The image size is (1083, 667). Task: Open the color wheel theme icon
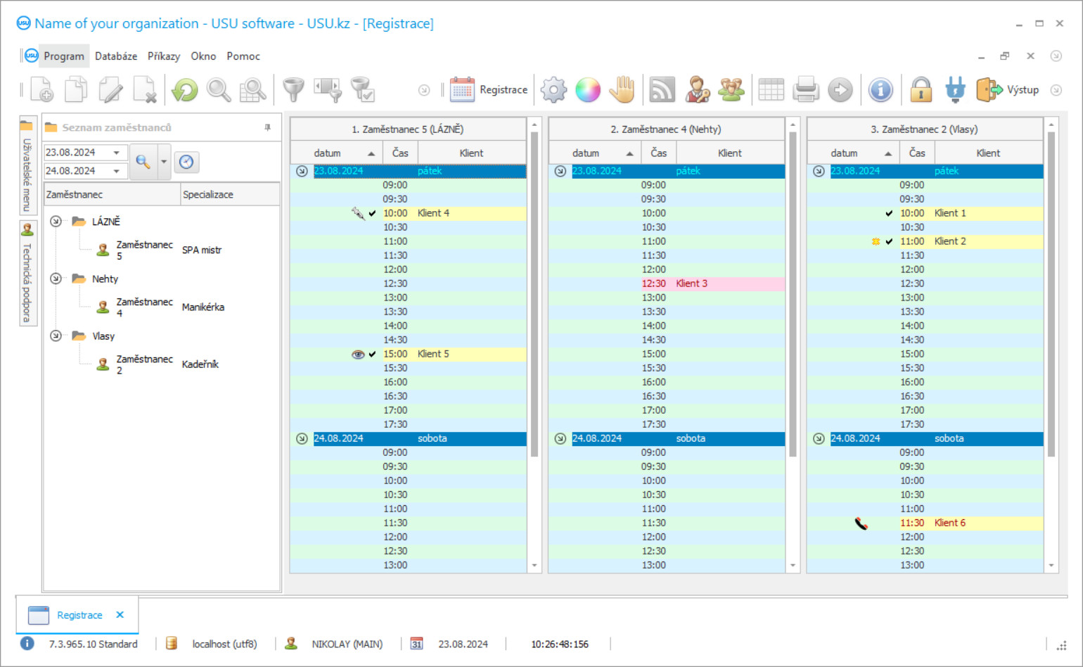coord(588,90)
